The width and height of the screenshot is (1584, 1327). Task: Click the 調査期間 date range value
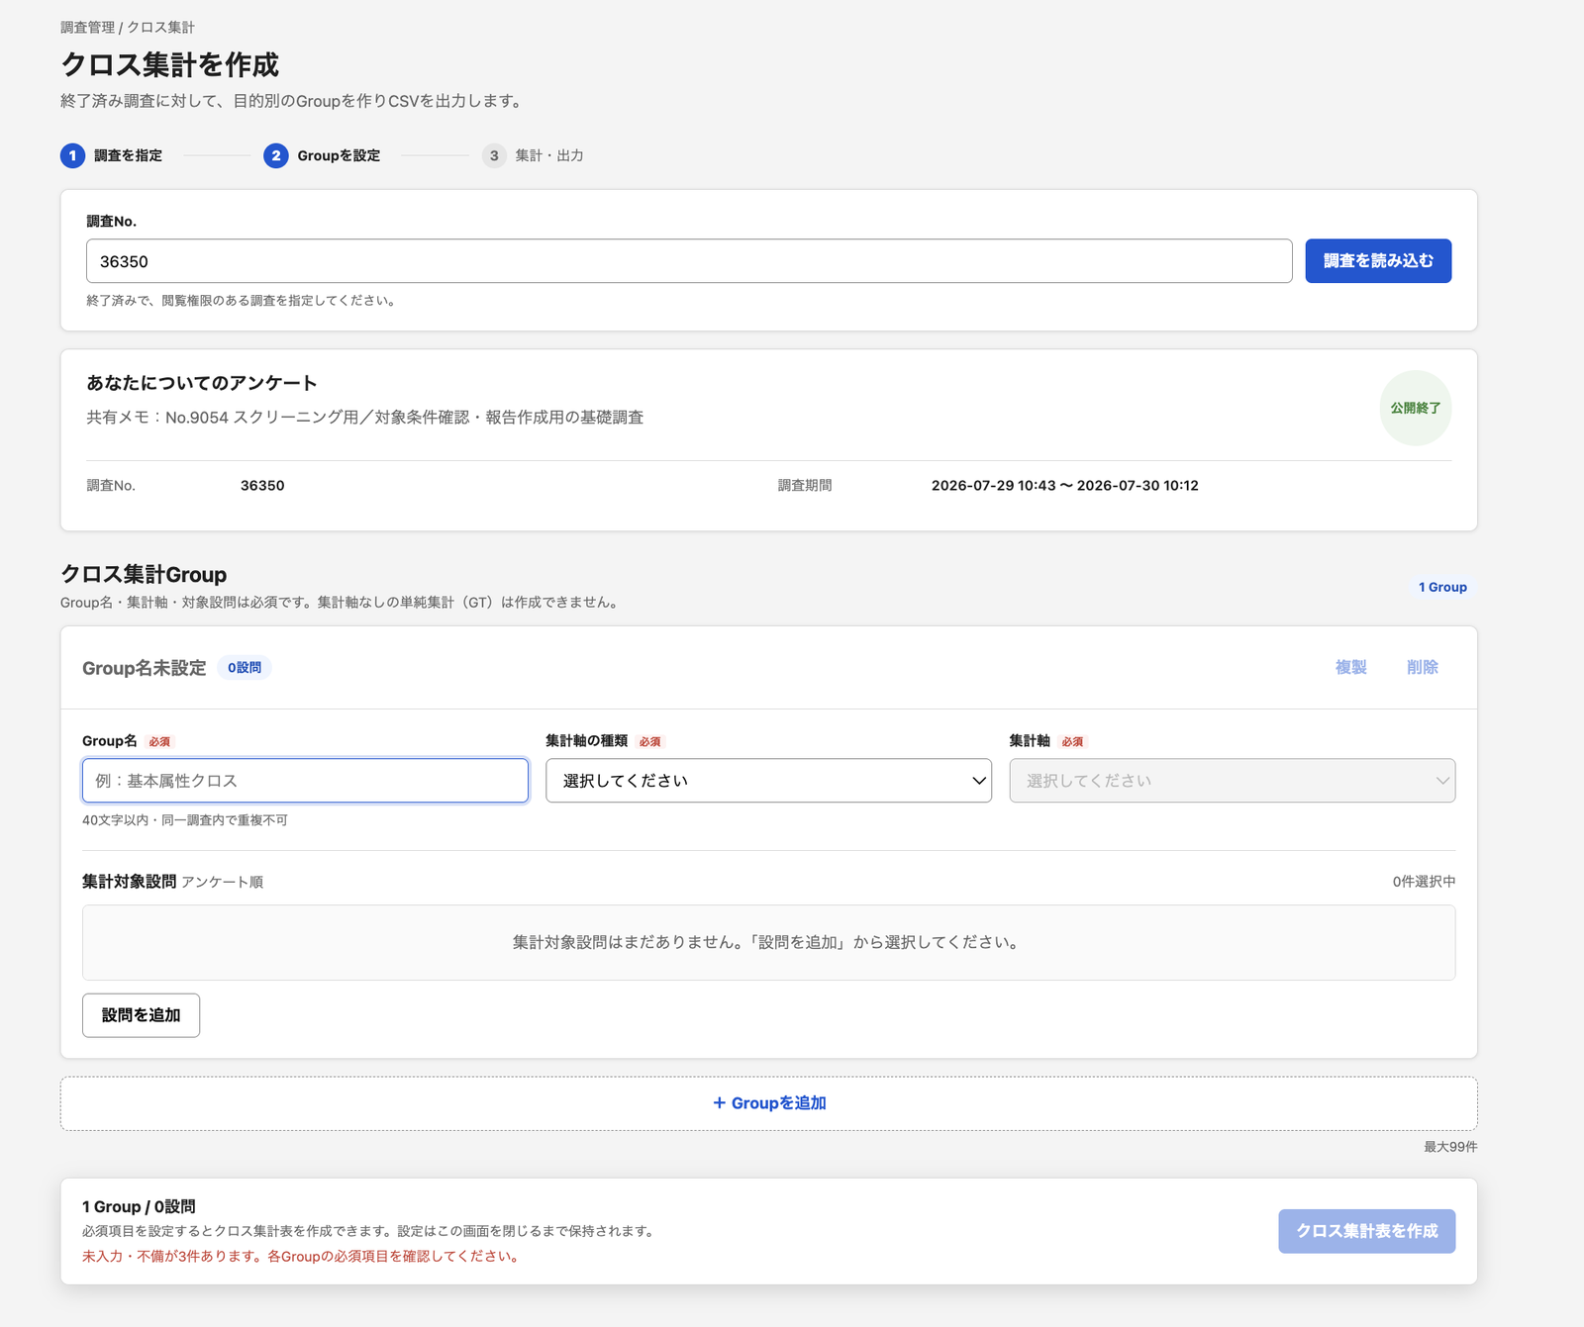[1065, 486]
